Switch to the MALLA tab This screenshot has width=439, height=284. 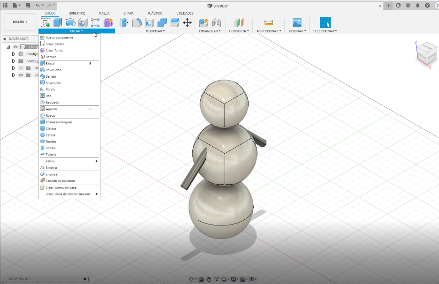104,13
